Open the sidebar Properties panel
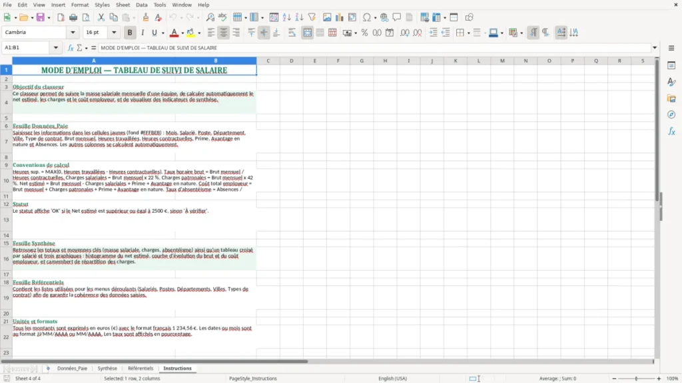Screen dimensions: 682x383 pyautogui.click(x=671, y=66)
